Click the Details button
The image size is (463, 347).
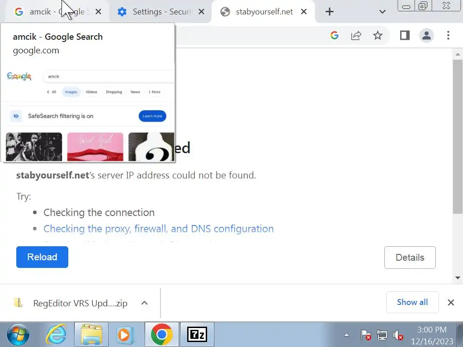tap(410, 258)
